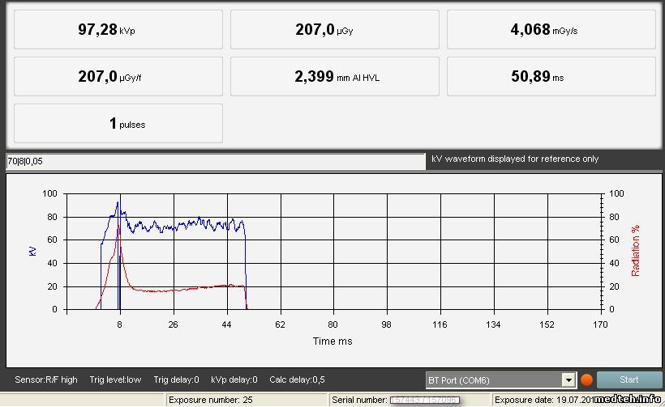665x407 pixels.
Task: Click the Trig delay:0 setting
Action: click(x=178, y=379)
